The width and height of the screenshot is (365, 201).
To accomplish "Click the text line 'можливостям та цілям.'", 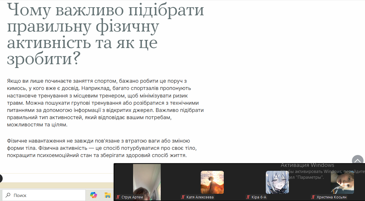I will [37, 125].
